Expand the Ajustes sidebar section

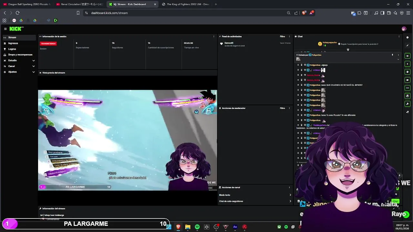click(19, 72)
